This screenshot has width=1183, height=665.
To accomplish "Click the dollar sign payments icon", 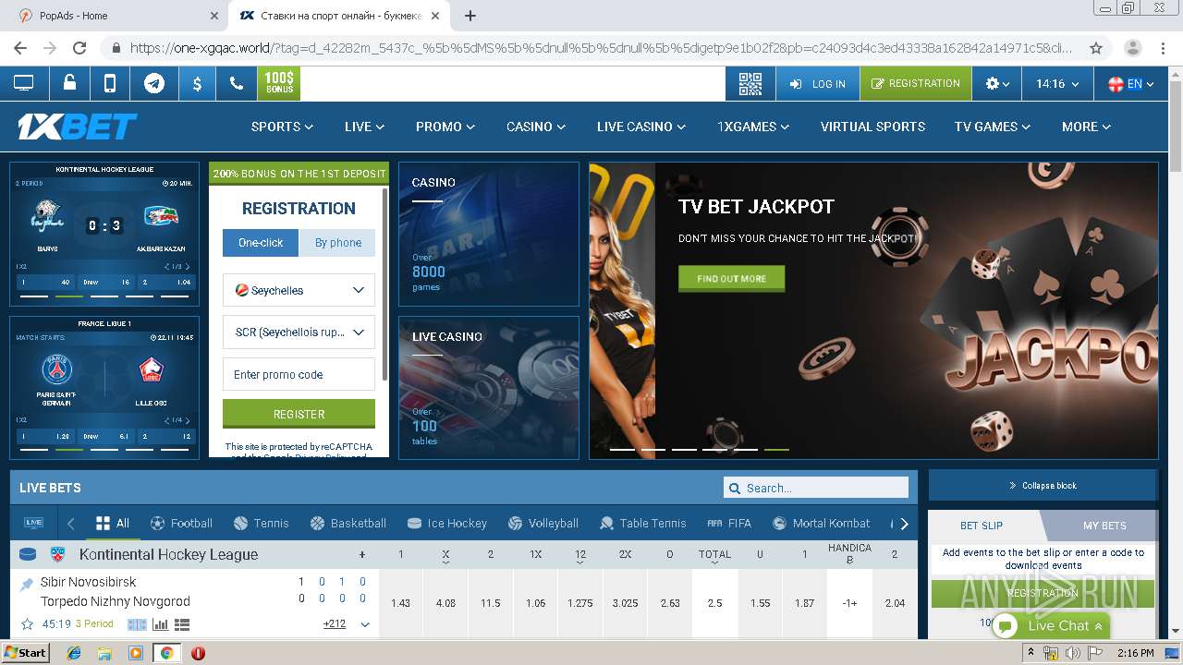I will point(197,83).
